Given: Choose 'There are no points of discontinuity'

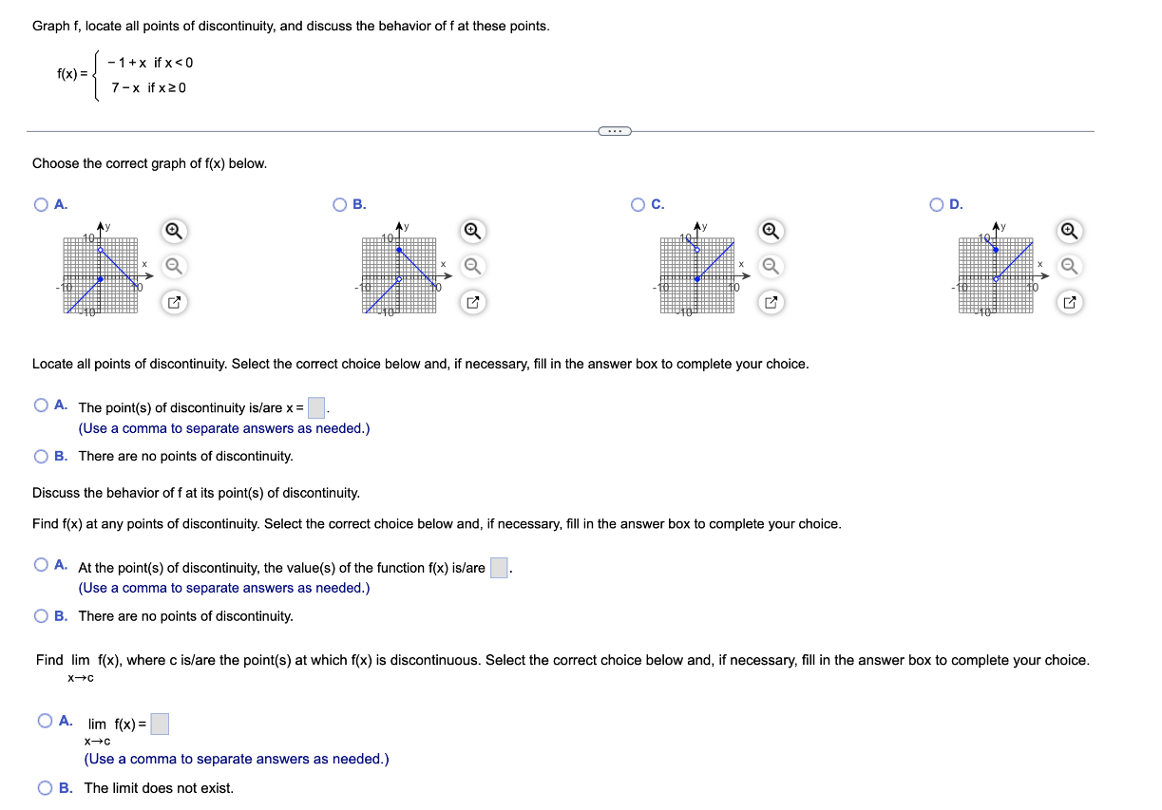Looking at the screenshot, I should pyautogui.click(x=42, y=456).
